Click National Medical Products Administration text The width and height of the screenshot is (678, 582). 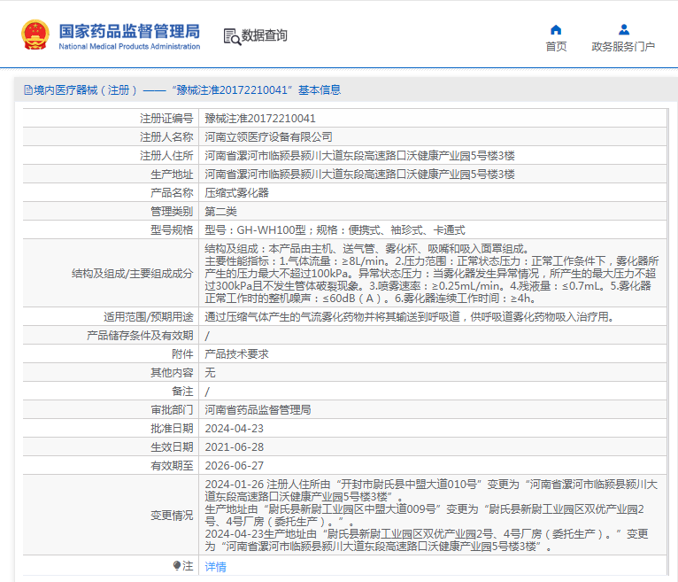tap(129, 46)
